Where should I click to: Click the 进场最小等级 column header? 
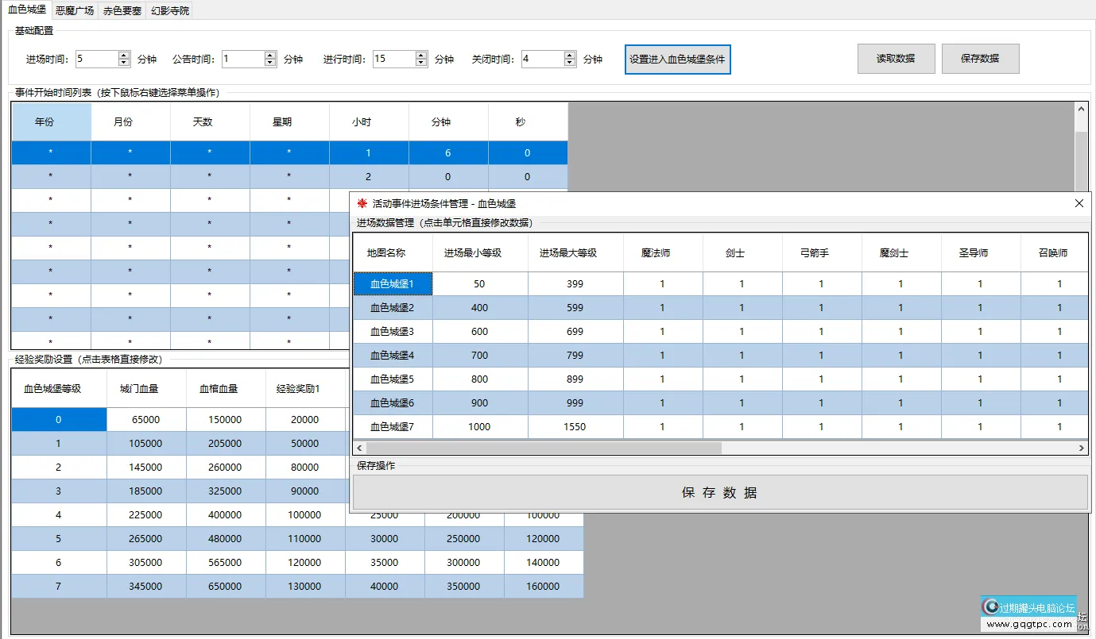[x=480, y=253]
